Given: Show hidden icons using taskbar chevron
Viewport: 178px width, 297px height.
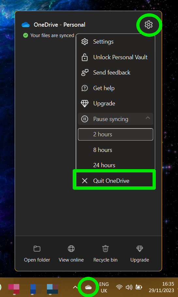Looking at the screenshot, I should (x=75, y=287).
